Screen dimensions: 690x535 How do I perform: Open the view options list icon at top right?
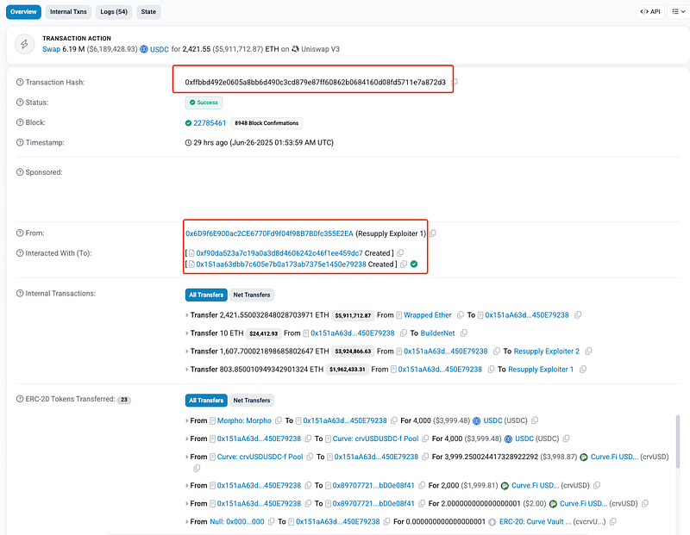pos(675,12)
